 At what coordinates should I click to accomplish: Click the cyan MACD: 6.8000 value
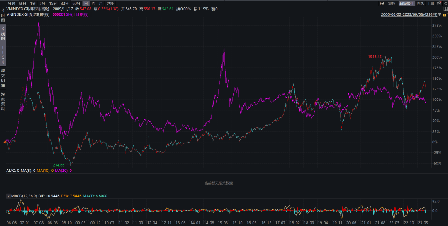coord(95,196)
